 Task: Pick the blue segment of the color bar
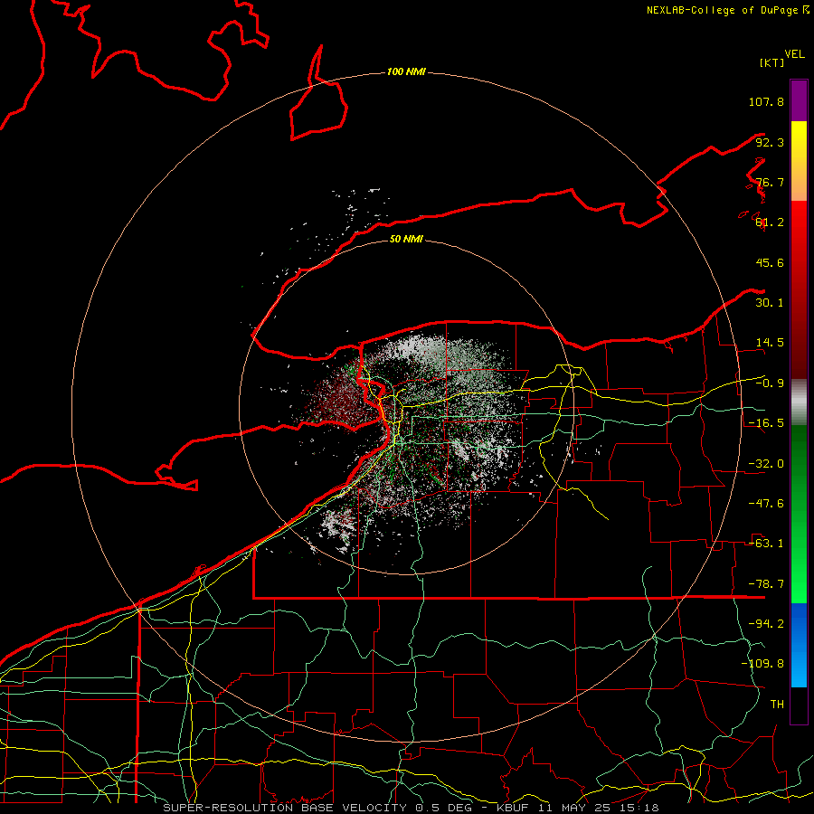(799, 645)
